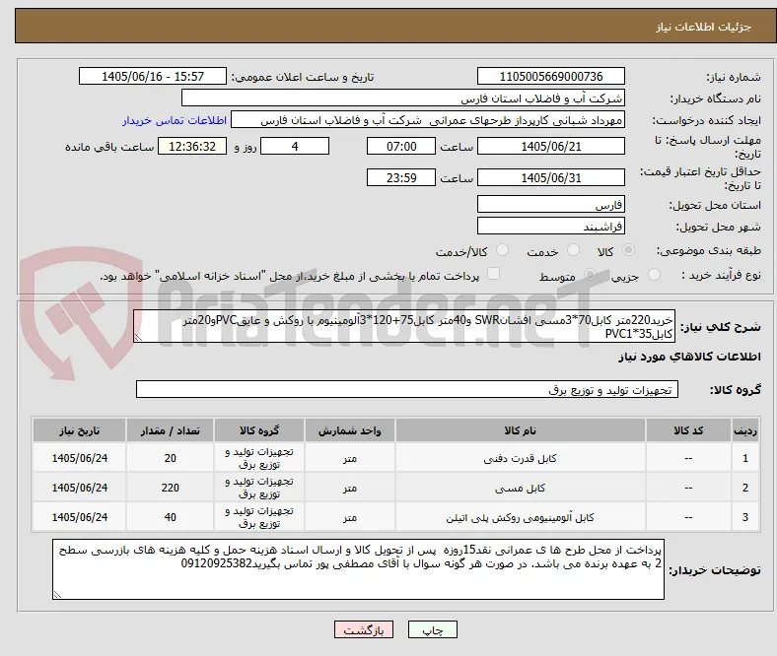Click the unit متر in row 3

pos(350,517)
